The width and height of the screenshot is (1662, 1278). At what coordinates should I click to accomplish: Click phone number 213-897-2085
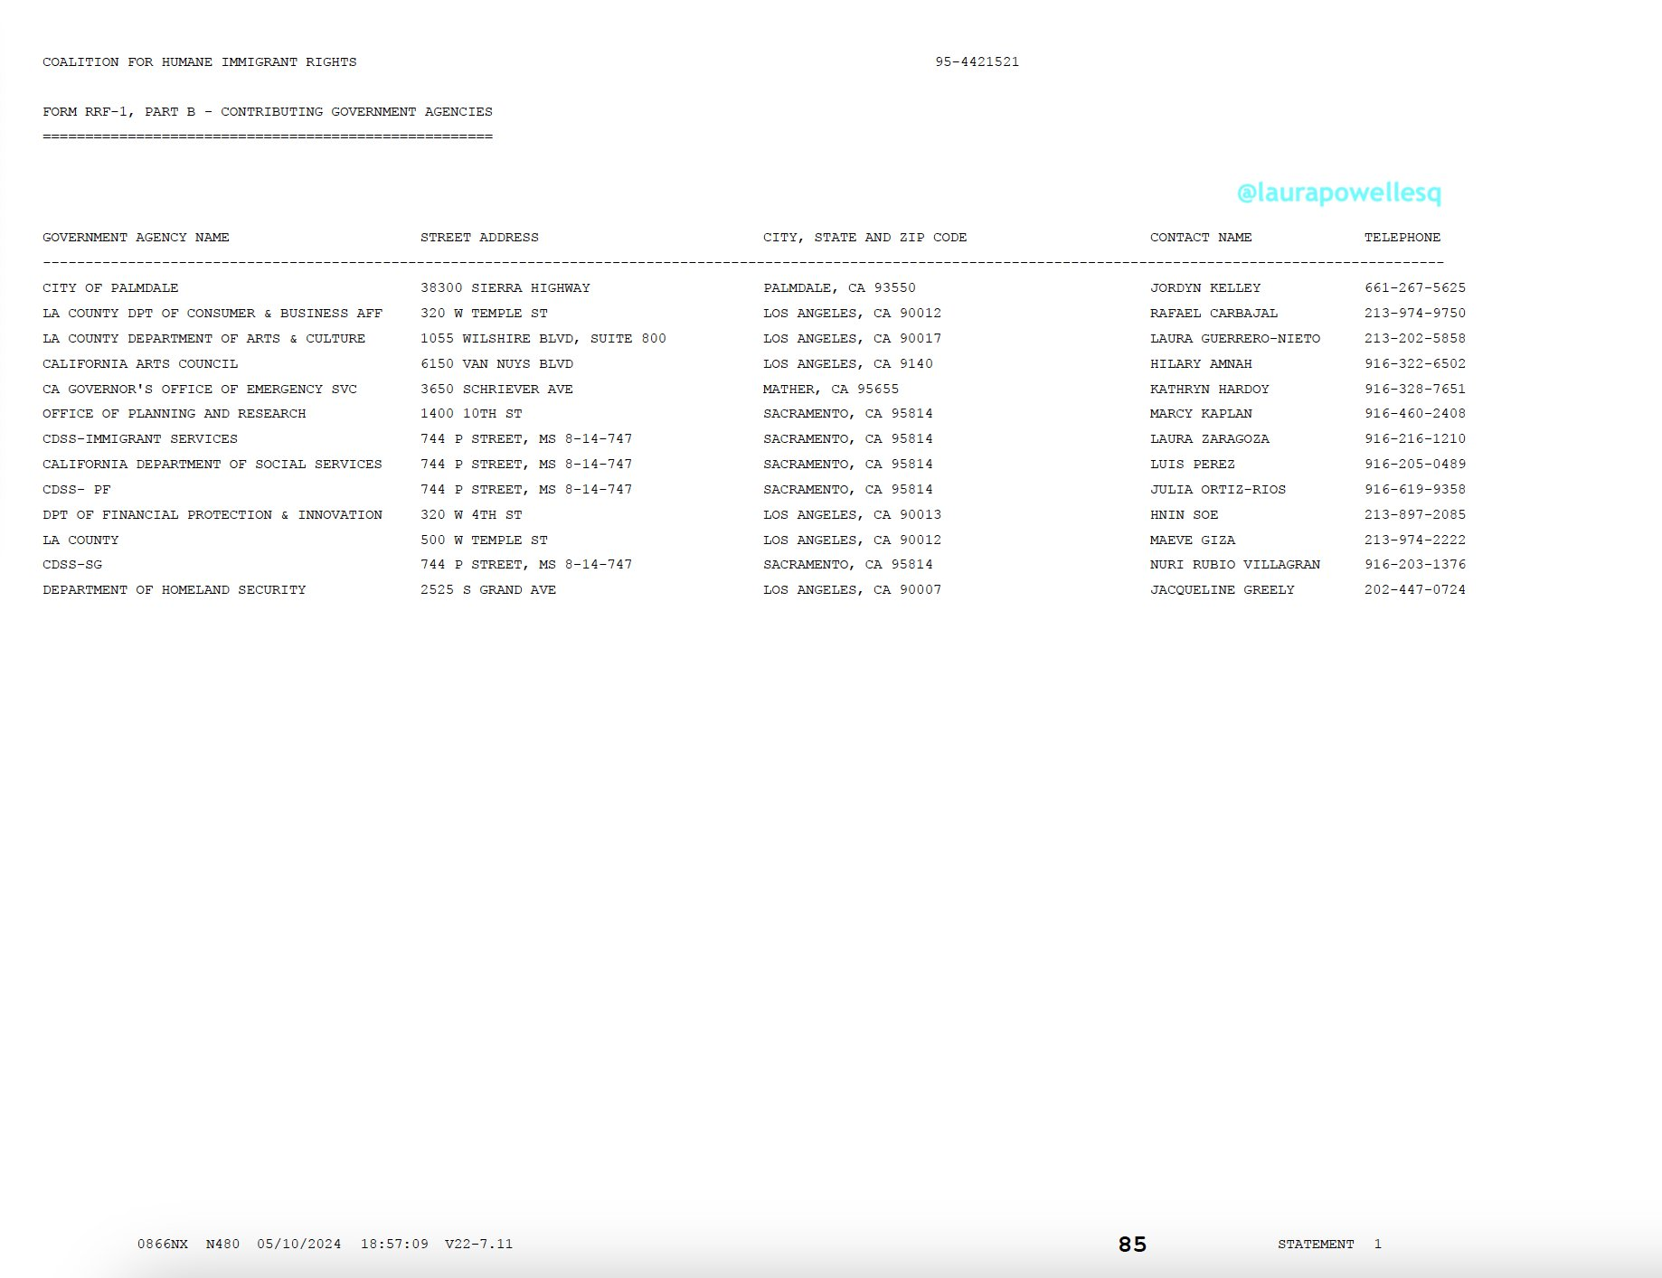click(1415, 515)
